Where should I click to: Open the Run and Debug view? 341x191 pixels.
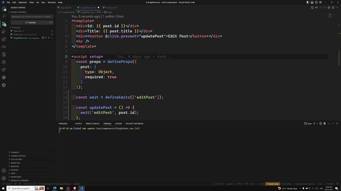(x=4, y=32)
